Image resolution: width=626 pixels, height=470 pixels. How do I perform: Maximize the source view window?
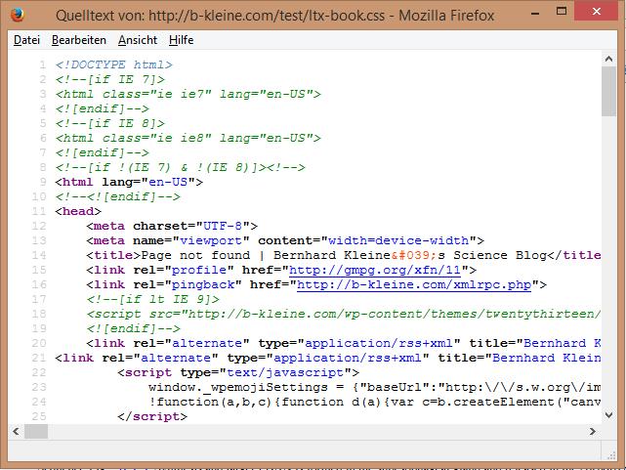(562, 11)
